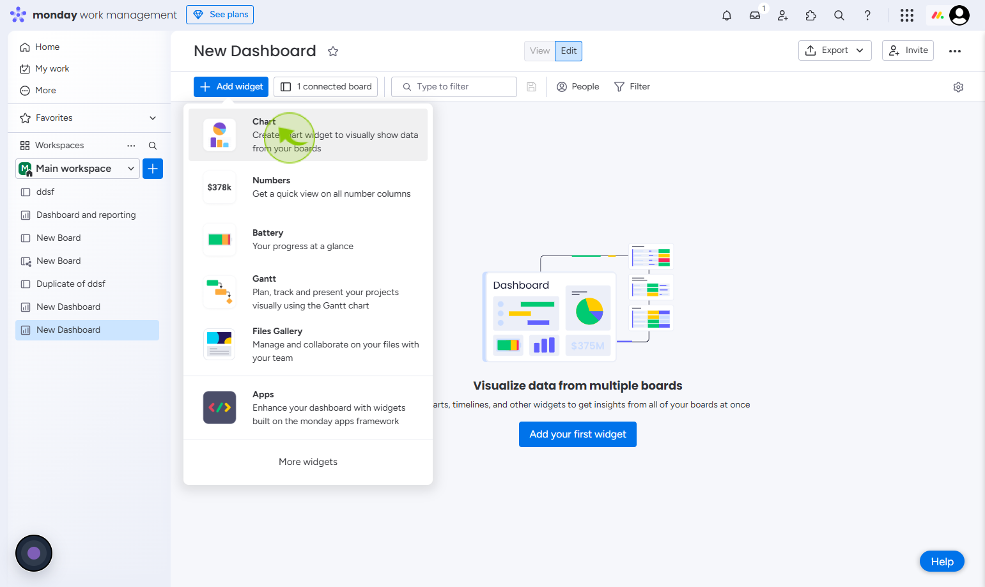The height and width of the screenshot is (587, 985).
Task: Click the Gantt widget icon
Action: (x=220, y=292)
